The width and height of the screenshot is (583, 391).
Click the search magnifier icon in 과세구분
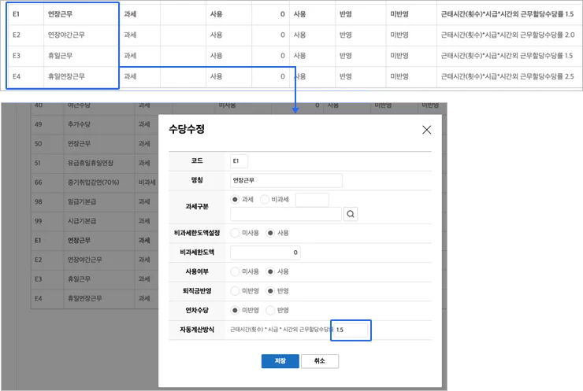coord(351,213)
